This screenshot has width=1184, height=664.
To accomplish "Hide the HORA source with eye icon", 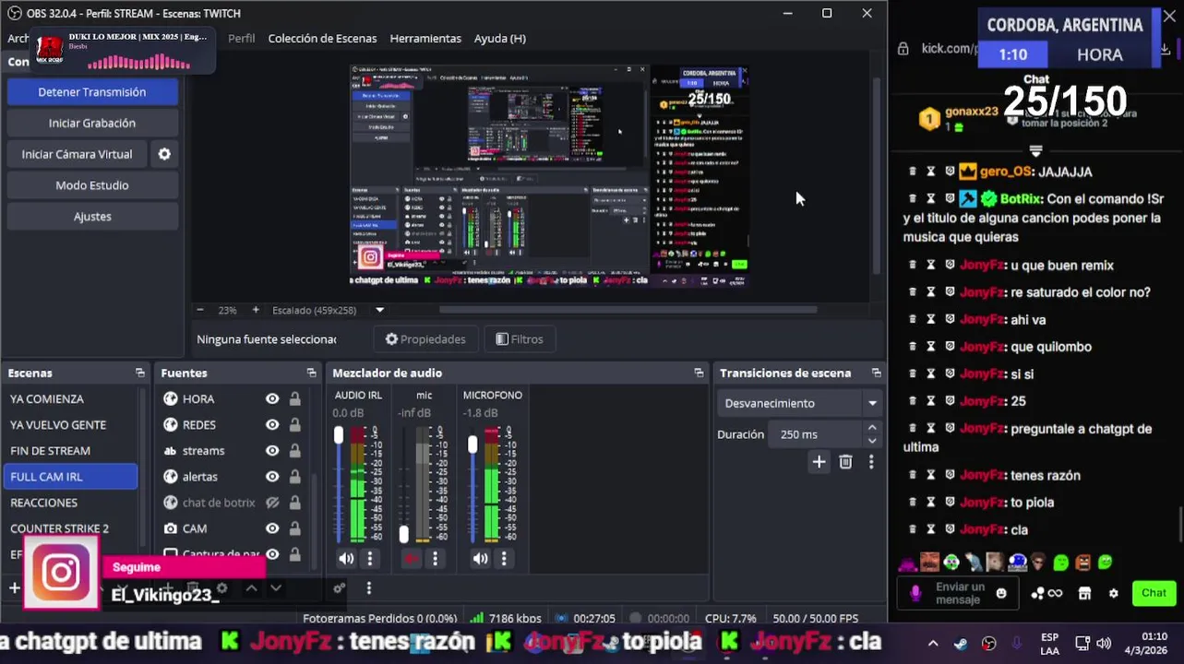I will [x=272, y=398].
